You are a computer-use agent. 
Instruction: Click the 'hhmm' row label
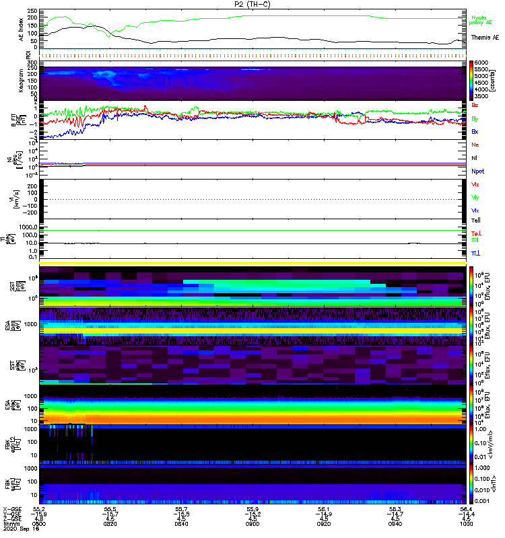(x=11, y=524)
